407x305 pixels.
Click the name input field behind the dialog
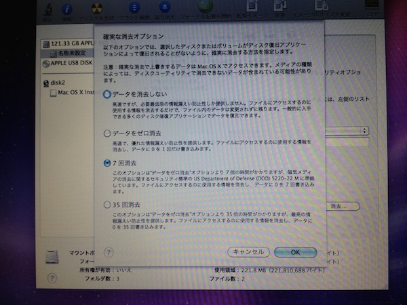click(x=347, y=142)
